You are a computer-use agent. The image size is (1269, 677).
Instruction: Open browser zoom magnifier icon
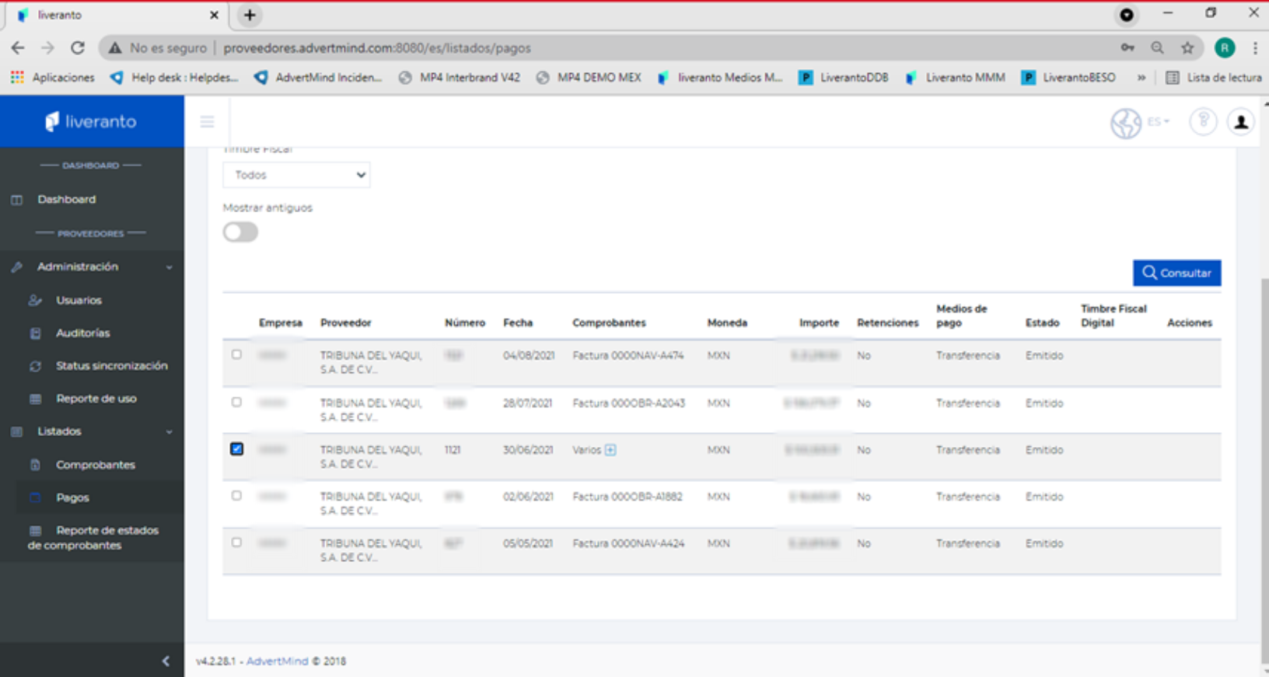(x=1157, y=47)
